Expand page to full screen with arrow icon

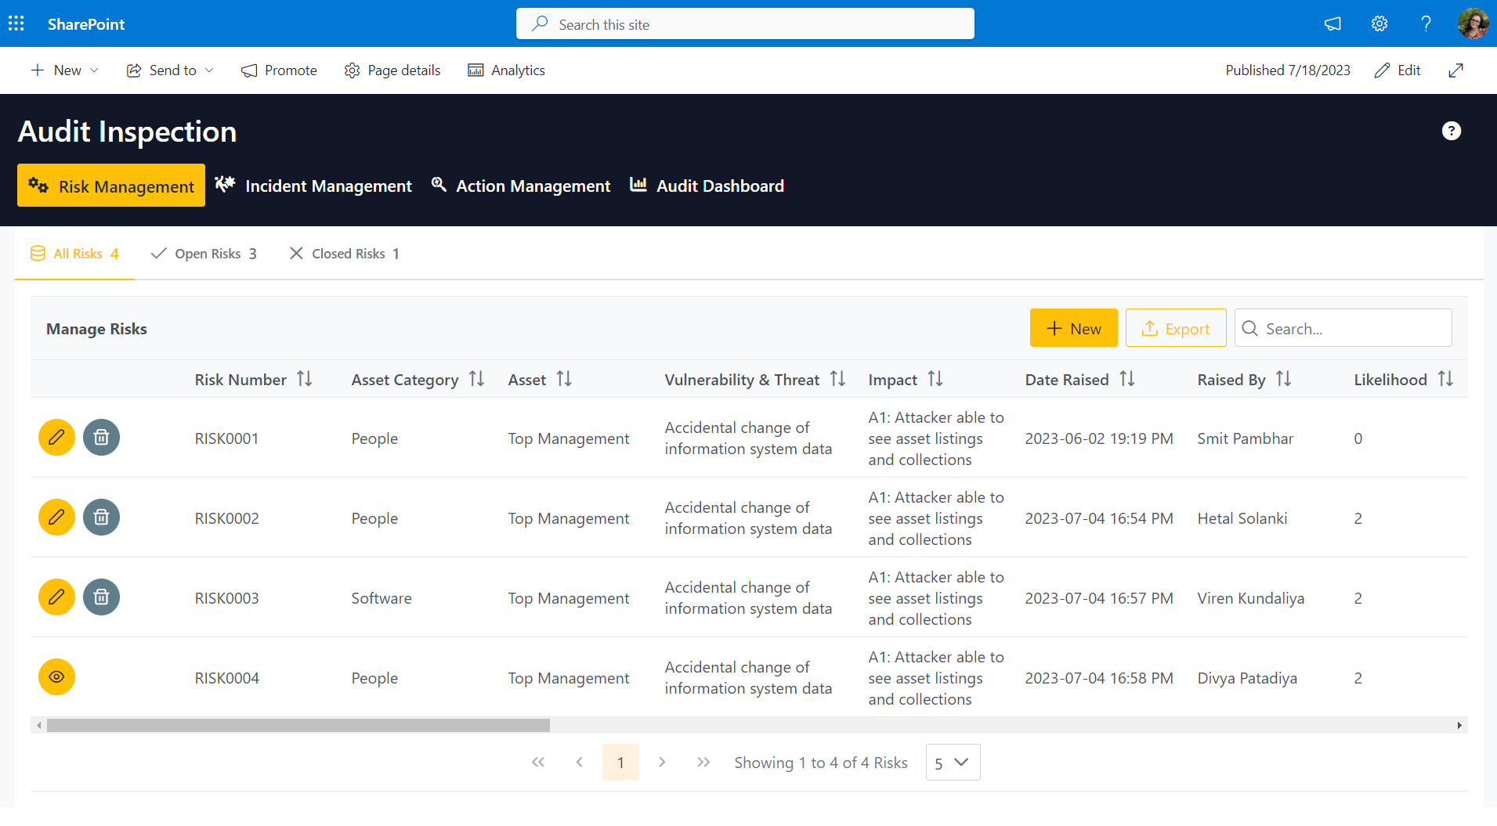pos(1455,70)
